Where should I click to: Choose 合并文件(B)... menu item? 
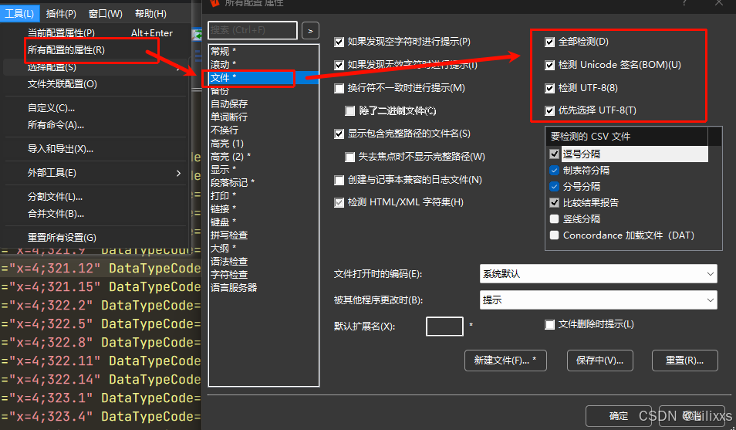click(x=96, y=214)
